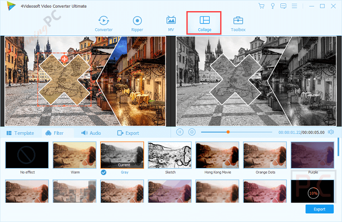Switch to the Template tab
342x222 pixels.
(20, 133)
